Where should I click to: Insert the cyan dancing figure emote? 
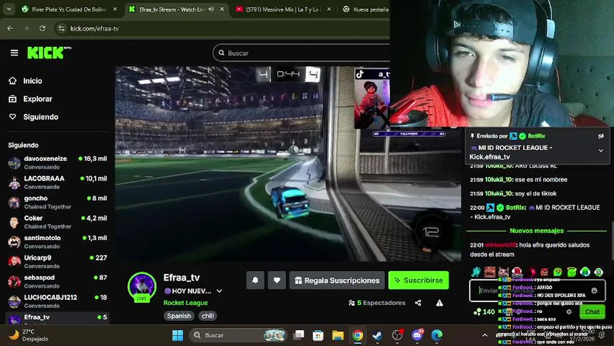click(x=476, y=272)
